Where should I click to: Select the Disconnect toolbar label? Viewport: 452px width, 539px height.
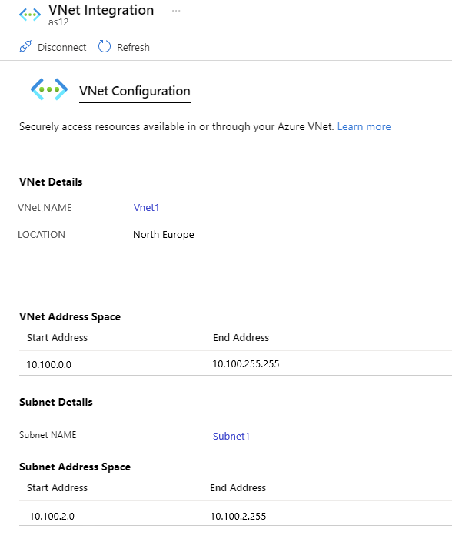click(x=61, y=47)
